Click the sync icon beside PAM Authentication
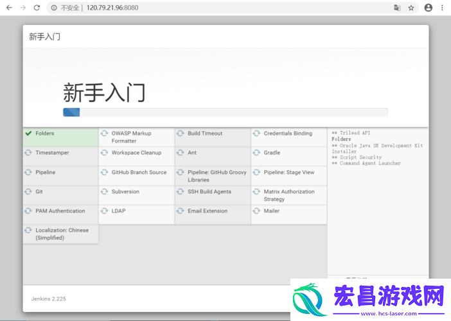Viewport: 451px width, 321px height. pos(28,211)
